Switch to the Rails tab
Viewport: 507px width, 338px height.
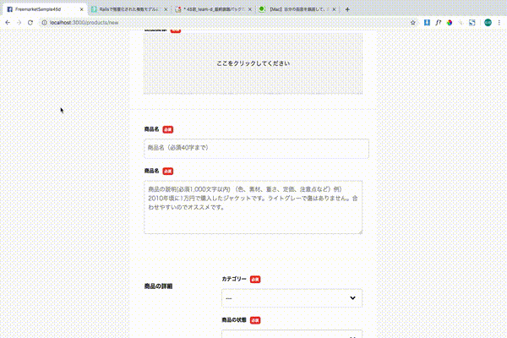click(129, 9)
